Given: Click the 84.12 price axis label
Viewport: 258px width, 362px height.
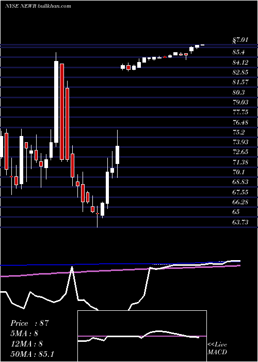Looking at the screenshot, I should 240,63.
